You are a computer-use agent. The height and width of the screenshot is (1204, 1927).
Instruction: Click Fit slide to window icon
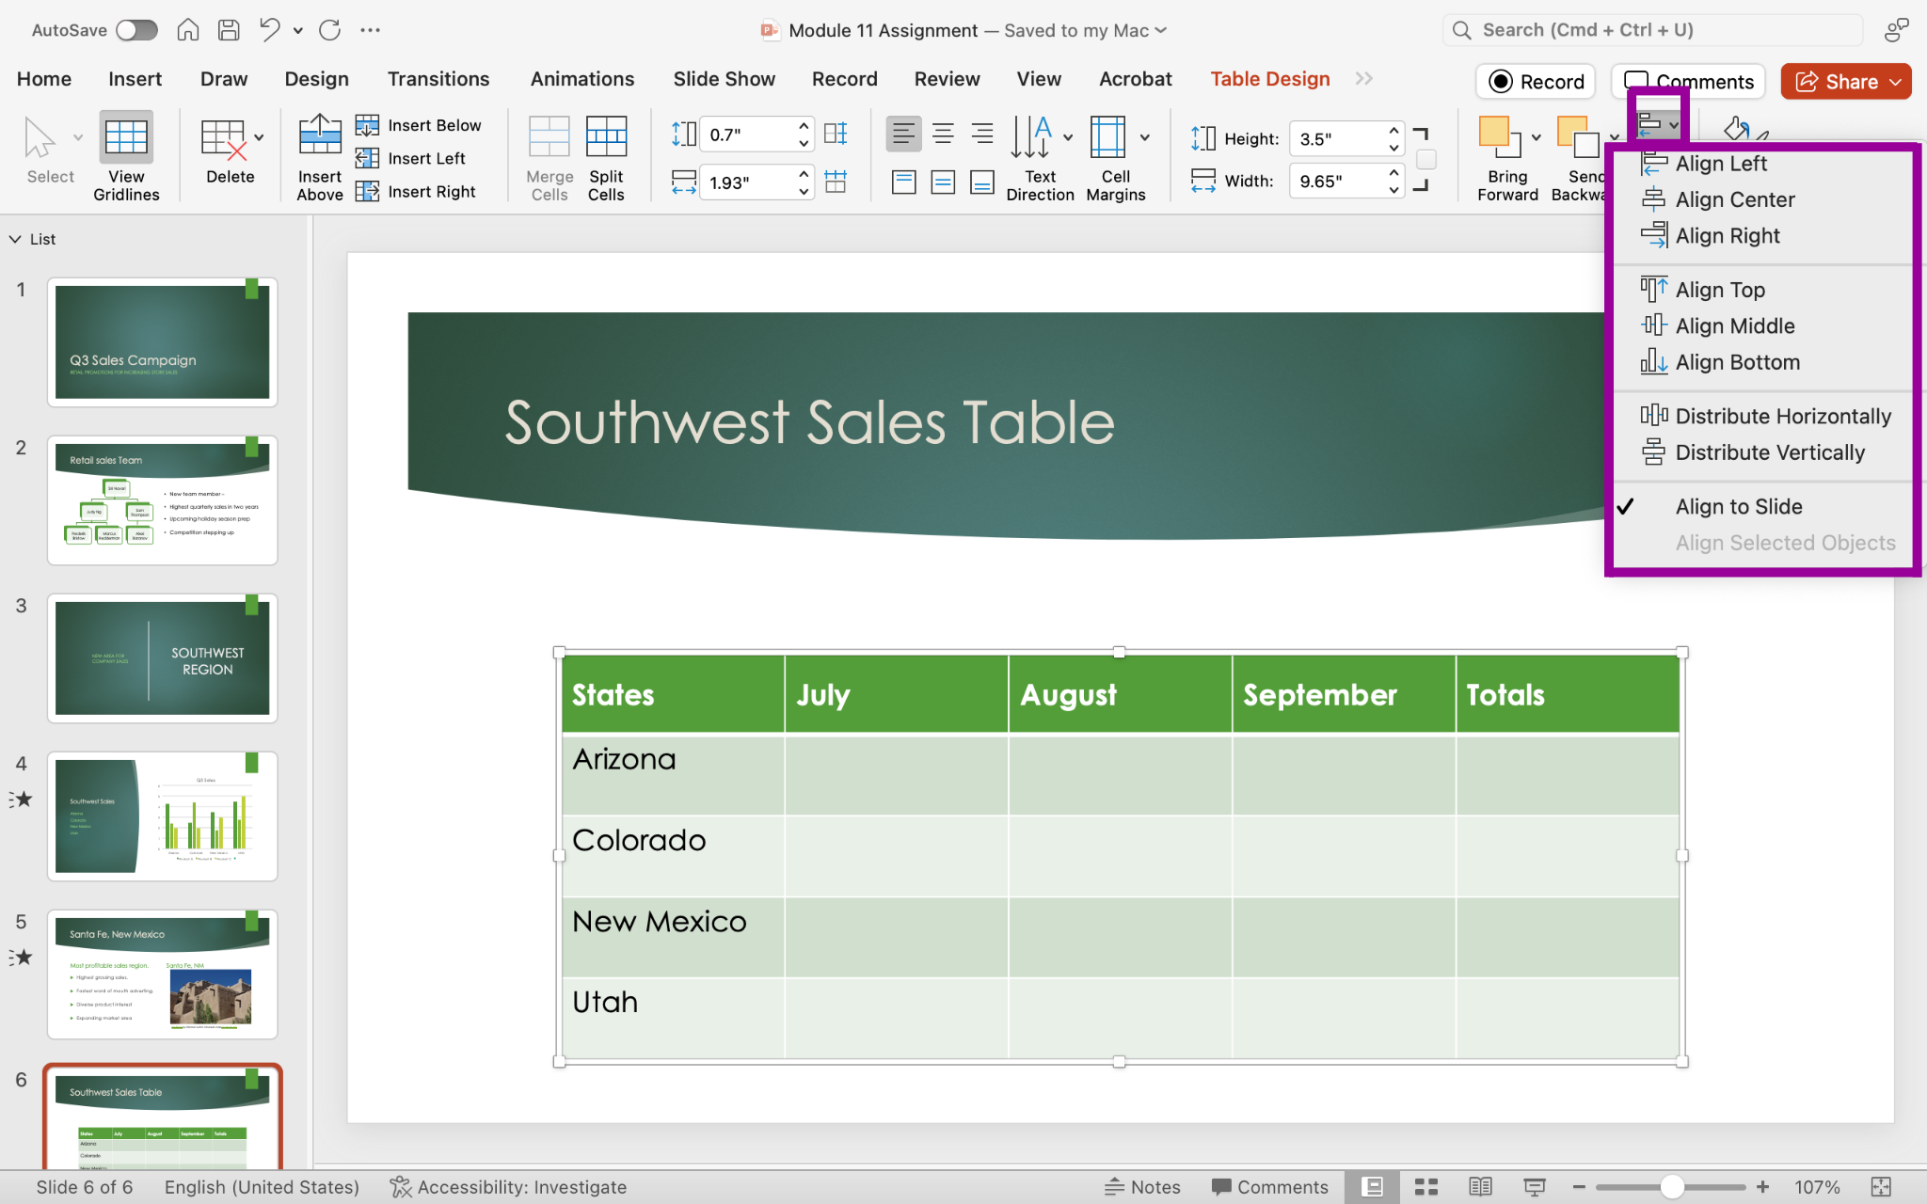click(x=1881, y=1187)
